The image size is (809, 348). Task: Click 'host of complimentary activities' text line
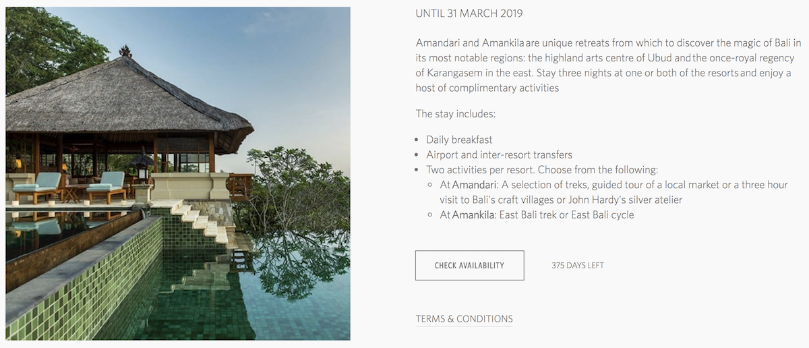point(487,88)
